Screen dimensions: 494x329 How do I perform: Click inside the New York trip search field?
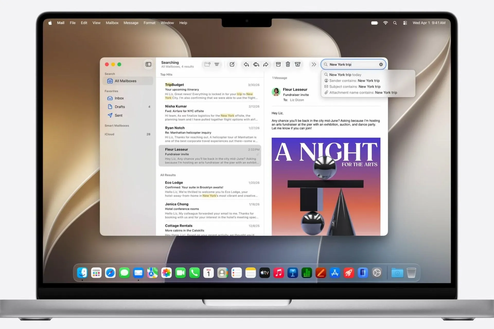(353, 65)
